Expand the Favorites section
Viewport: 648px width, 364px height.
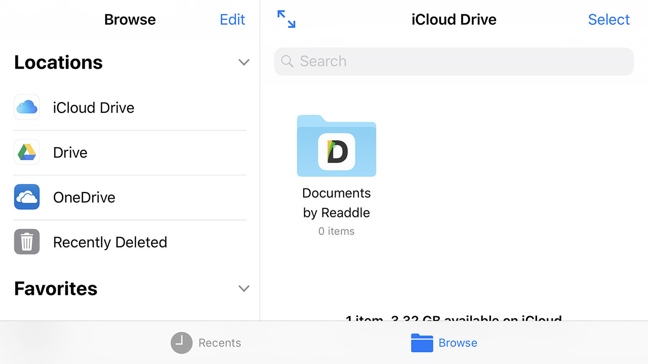[244, 288]
